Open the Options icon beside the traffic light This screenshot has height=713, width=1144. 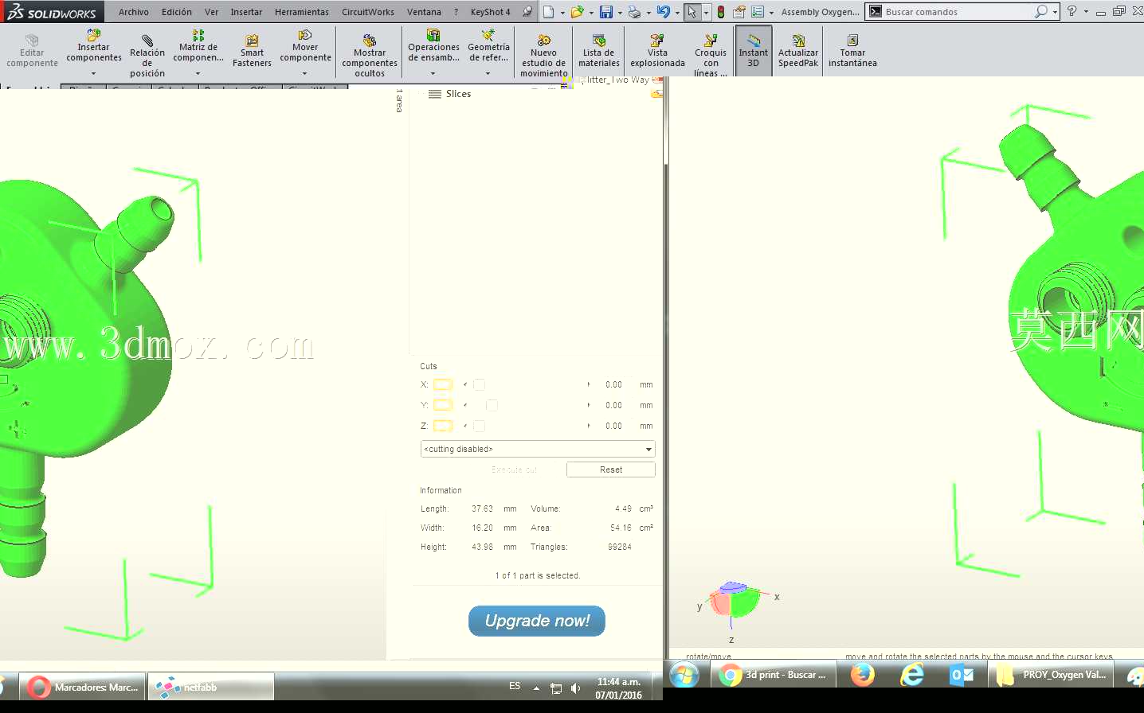pos(739,12)
